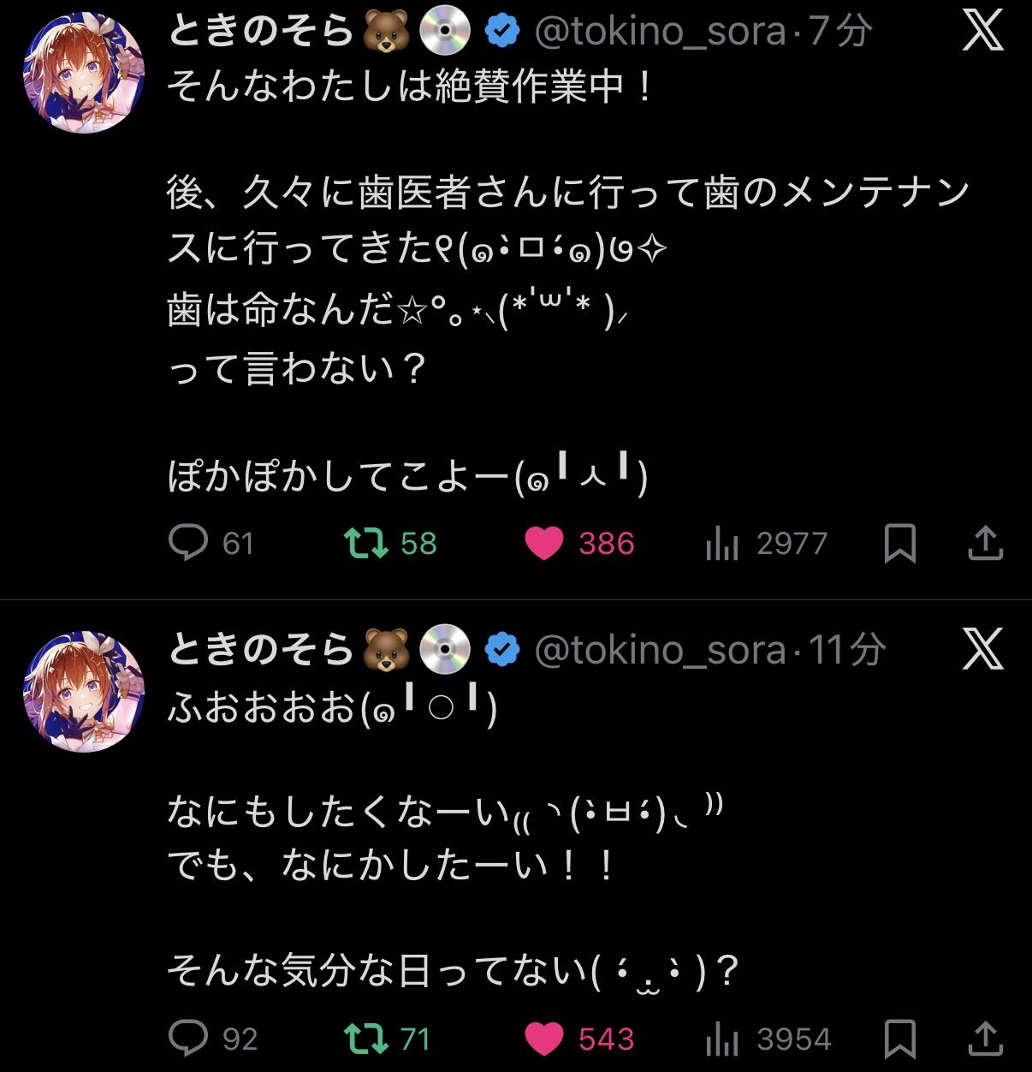
Task: Click display name ときのそら on first tweet
Action: point(261,33)
